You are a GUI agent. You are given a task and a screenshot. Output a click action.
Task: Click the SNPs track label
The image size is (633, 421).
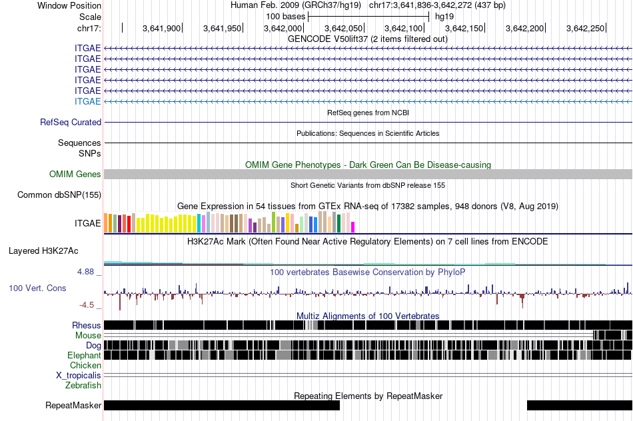point(90,153)
